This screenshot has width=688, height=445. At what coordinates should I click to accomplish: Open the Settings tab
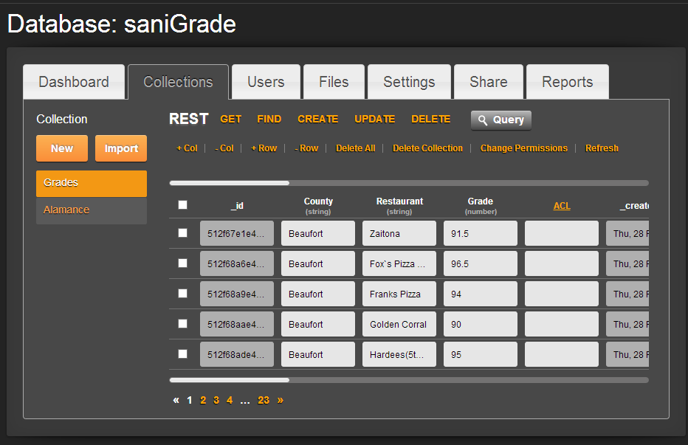[x=409, y=82]
